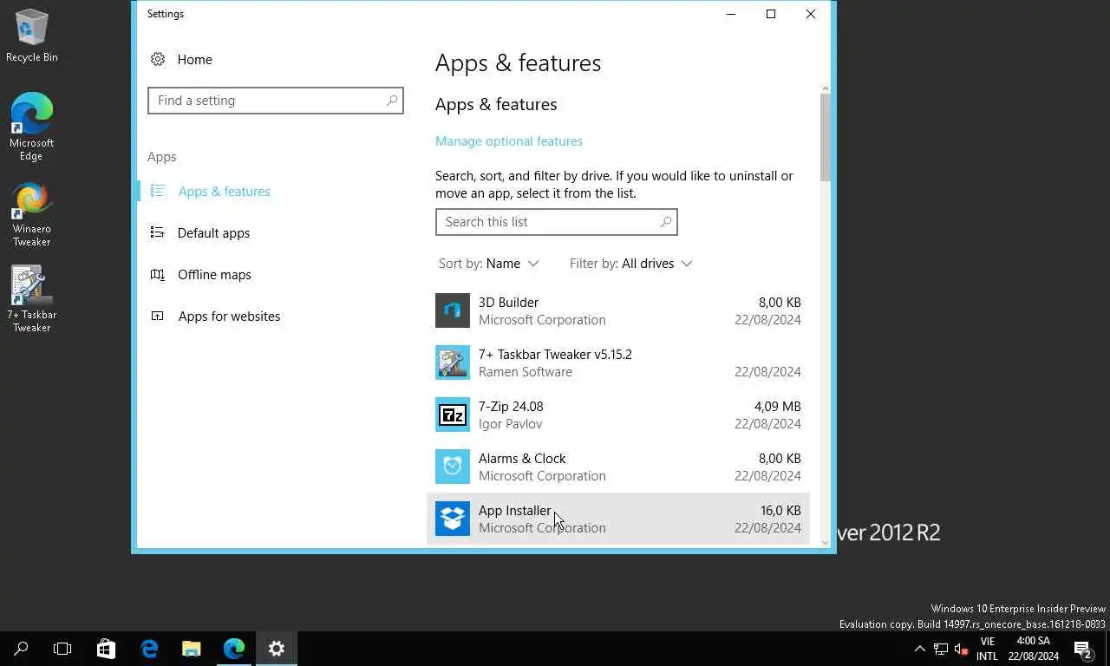
Task: Click the Default apps sidebar icon
Action: [x=157, y=232]
